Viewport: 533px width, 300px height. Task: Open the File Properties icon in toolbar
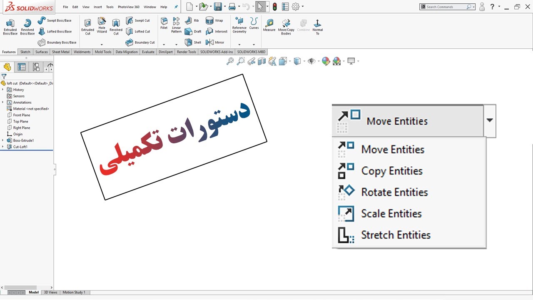[x=285, y=7]
